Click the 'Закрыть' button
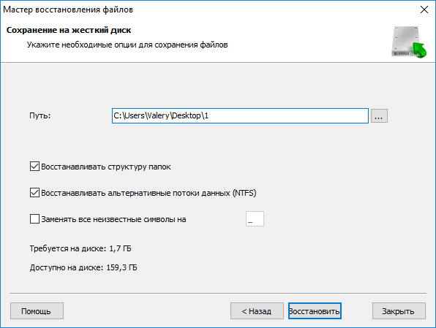The height and width of the screenshot is (328, 436). tap(399, 311)
